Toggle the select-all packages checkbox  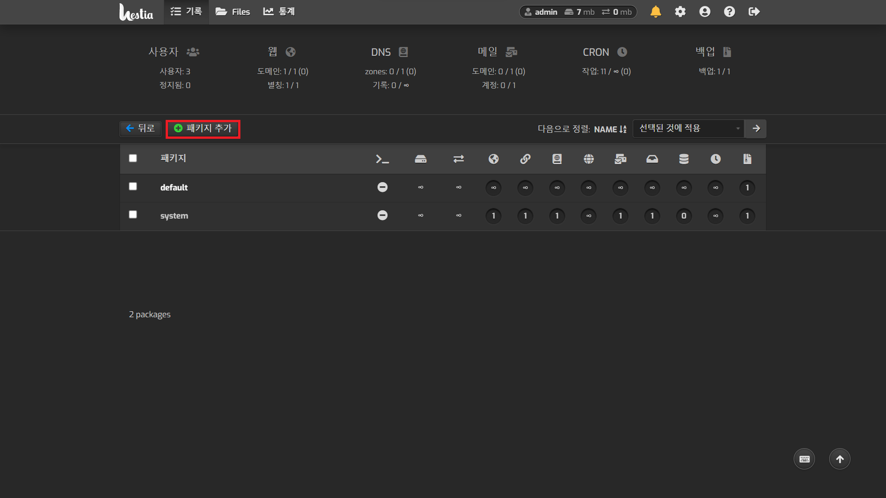[133, 158]
